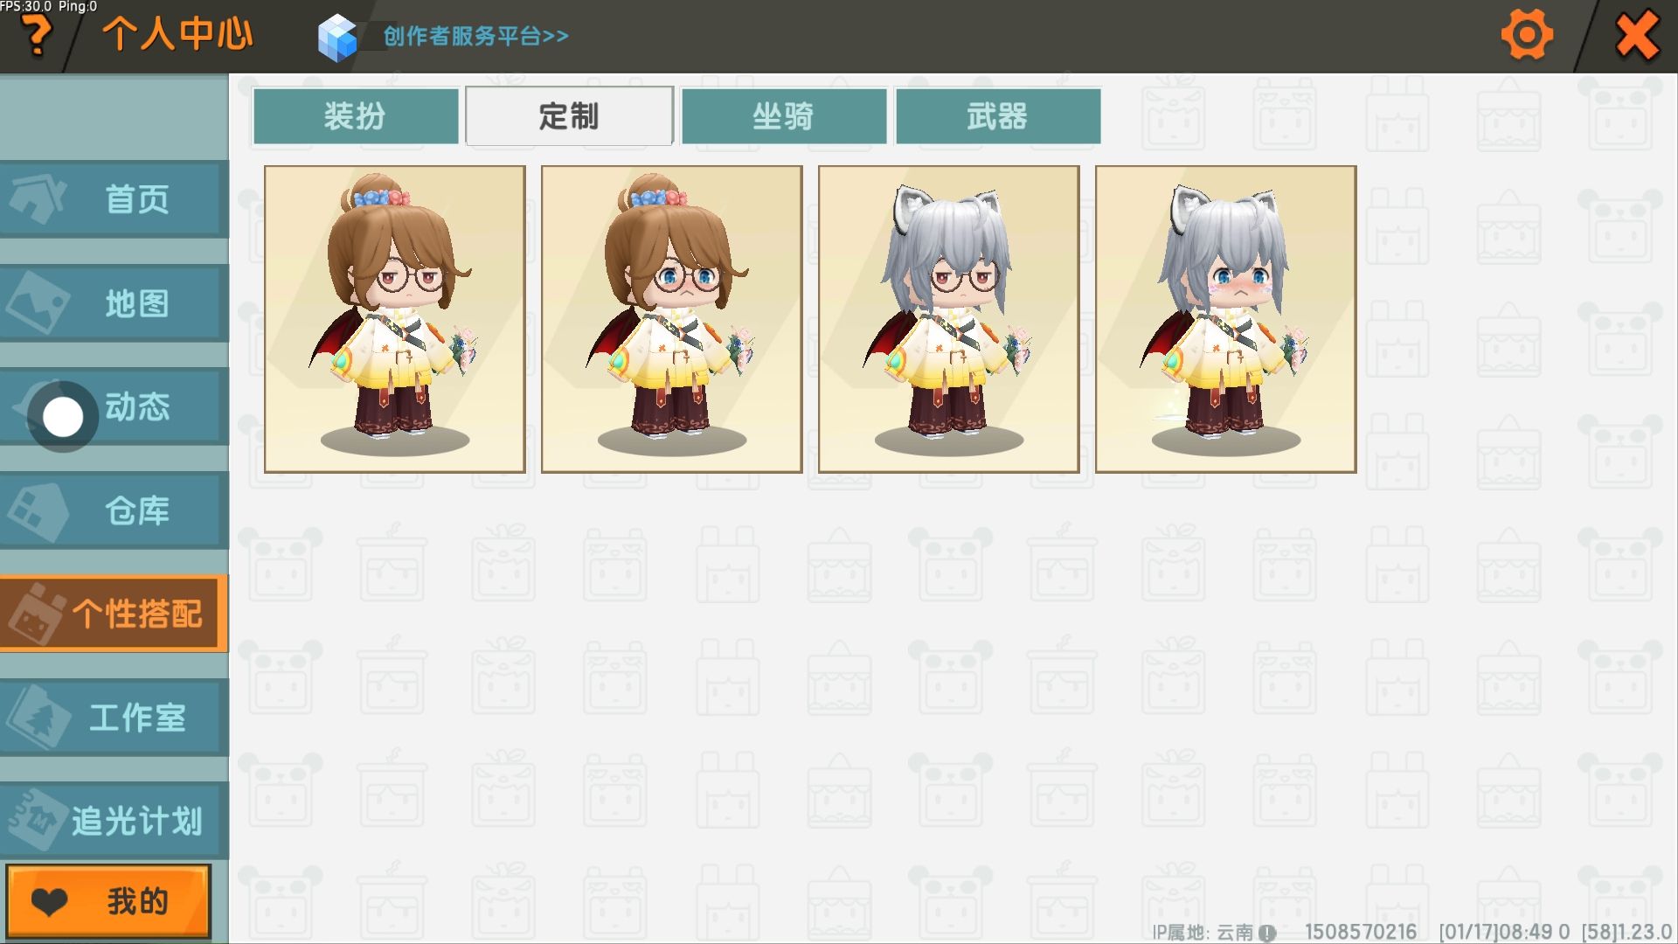Open the 仓库 sidebar section
This screenshot has width=1678, height=944.
(114, 510)
